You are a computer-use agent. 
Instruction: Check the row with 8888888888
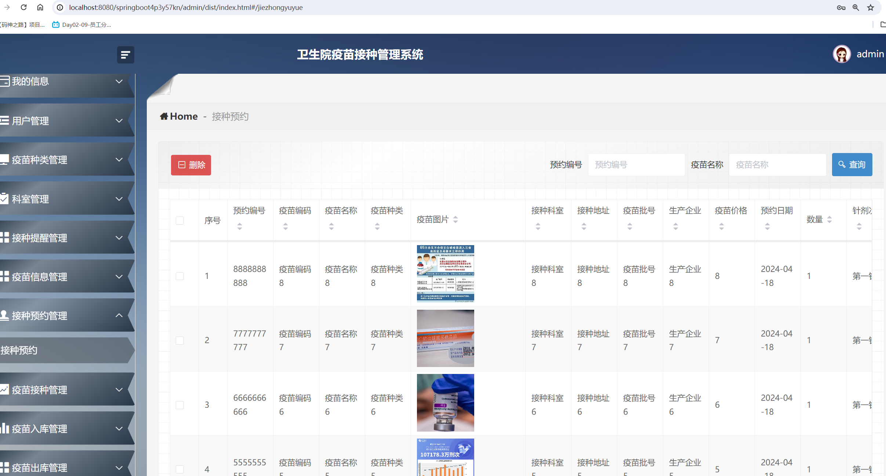coord(180,276)
